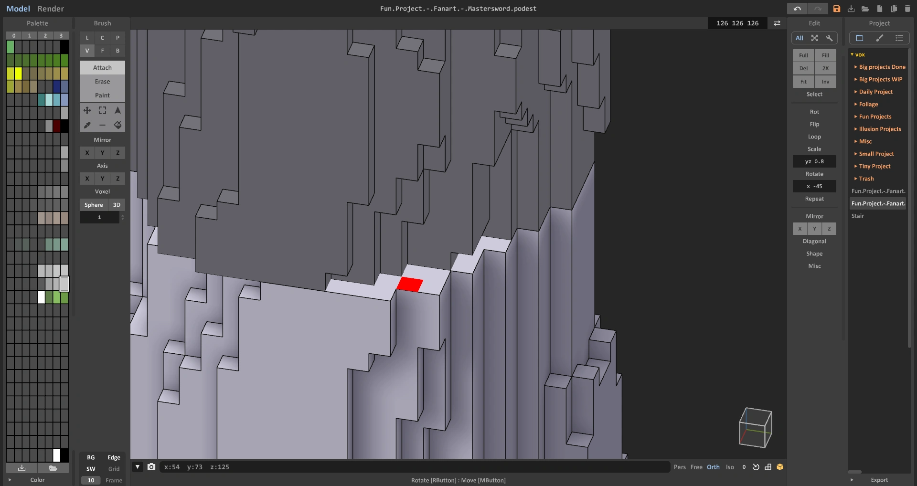Click the 126 126 126 model size field
The width and height of the screenshot is (917, 486).
coord(737,23)
